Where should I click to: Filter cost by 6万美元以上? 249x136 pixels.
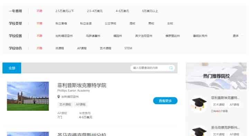(150, 11)
